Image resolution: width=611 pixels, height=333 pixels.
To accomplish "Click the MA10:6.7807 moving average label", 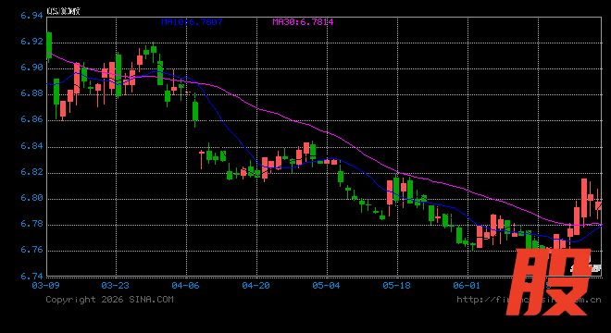I will click(192, 22).
